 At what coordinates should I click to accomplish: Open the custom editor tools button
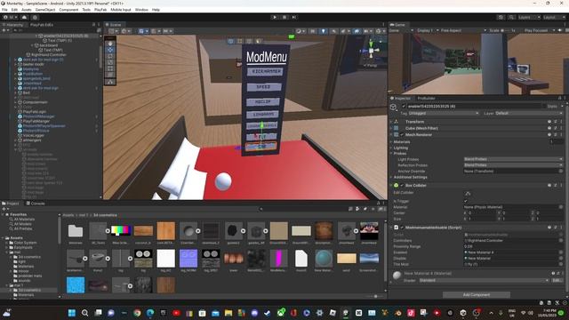coord(110,83)
